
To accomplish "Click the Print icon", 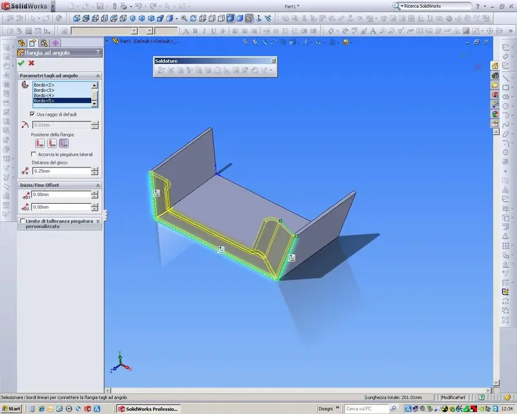I will pos(124,6).
